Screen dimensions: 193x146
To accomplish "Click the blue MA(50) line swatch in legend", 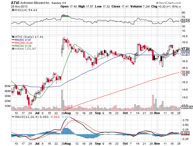I will point(13,40).
